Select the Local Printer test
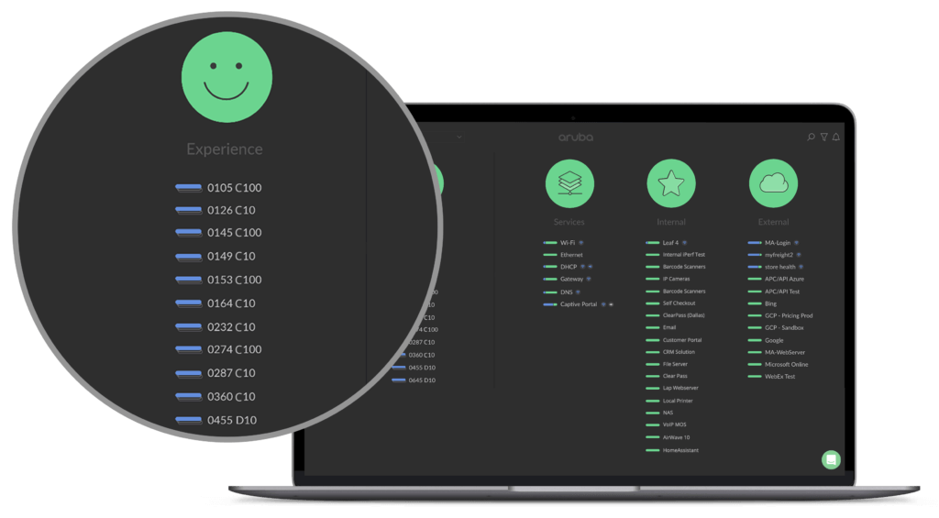Screen dimensions: 939x518 pyautogui.click(x=669, y=401)
